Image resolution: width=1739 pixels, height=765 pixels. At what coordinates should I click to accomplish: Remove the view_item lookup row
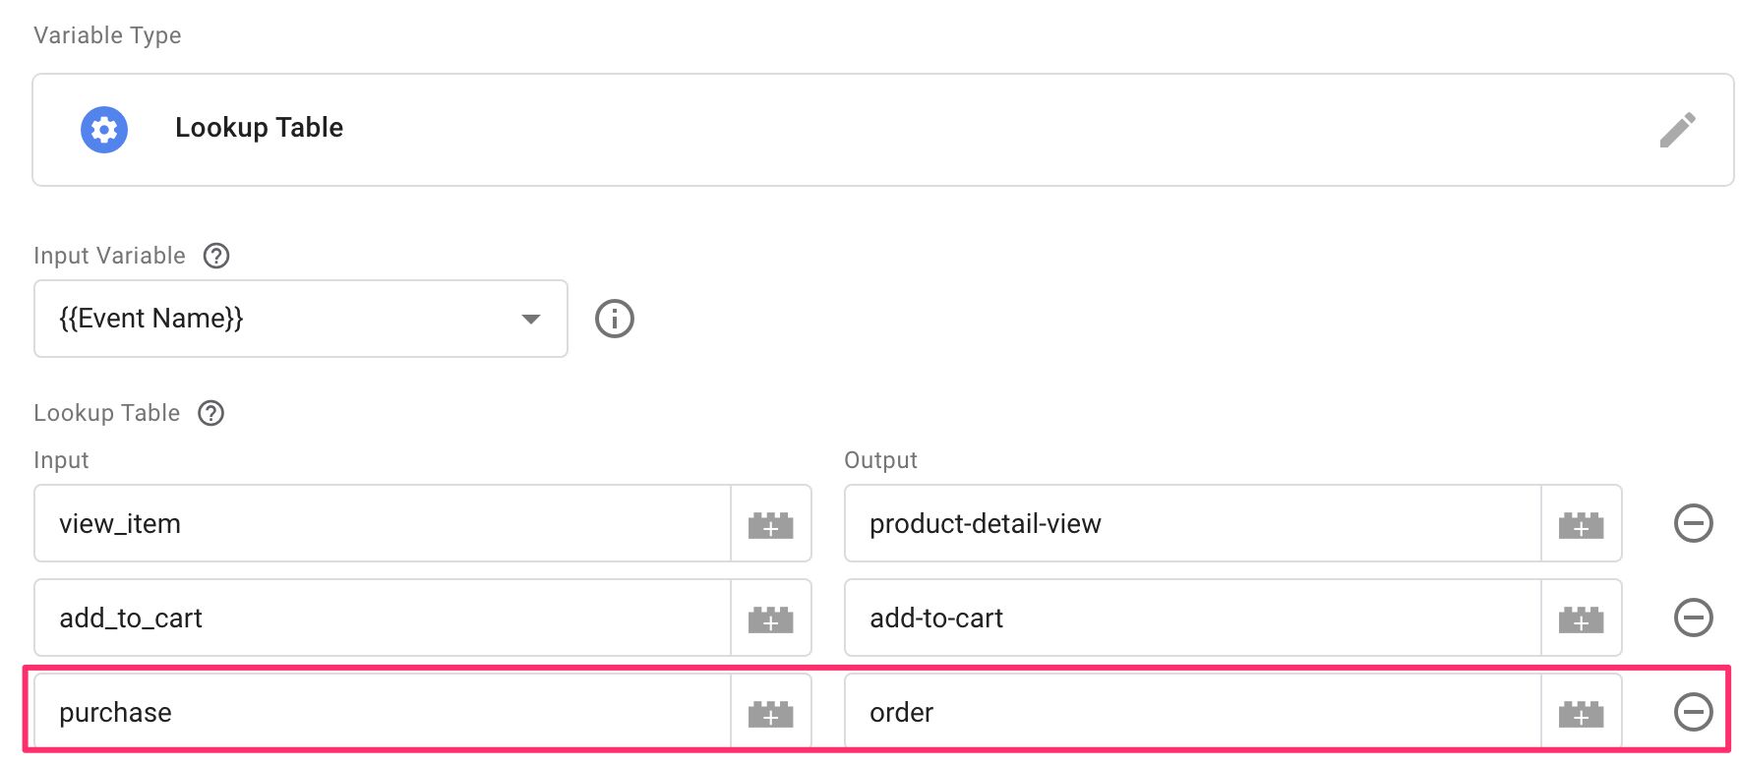click(1694, 523)
